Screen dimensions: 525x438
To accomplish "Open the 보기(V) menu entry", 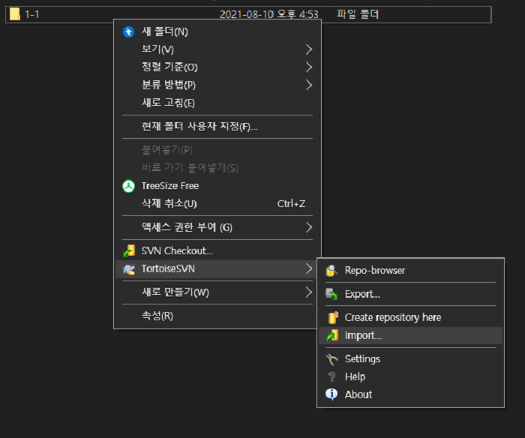I will coord(217,49).
